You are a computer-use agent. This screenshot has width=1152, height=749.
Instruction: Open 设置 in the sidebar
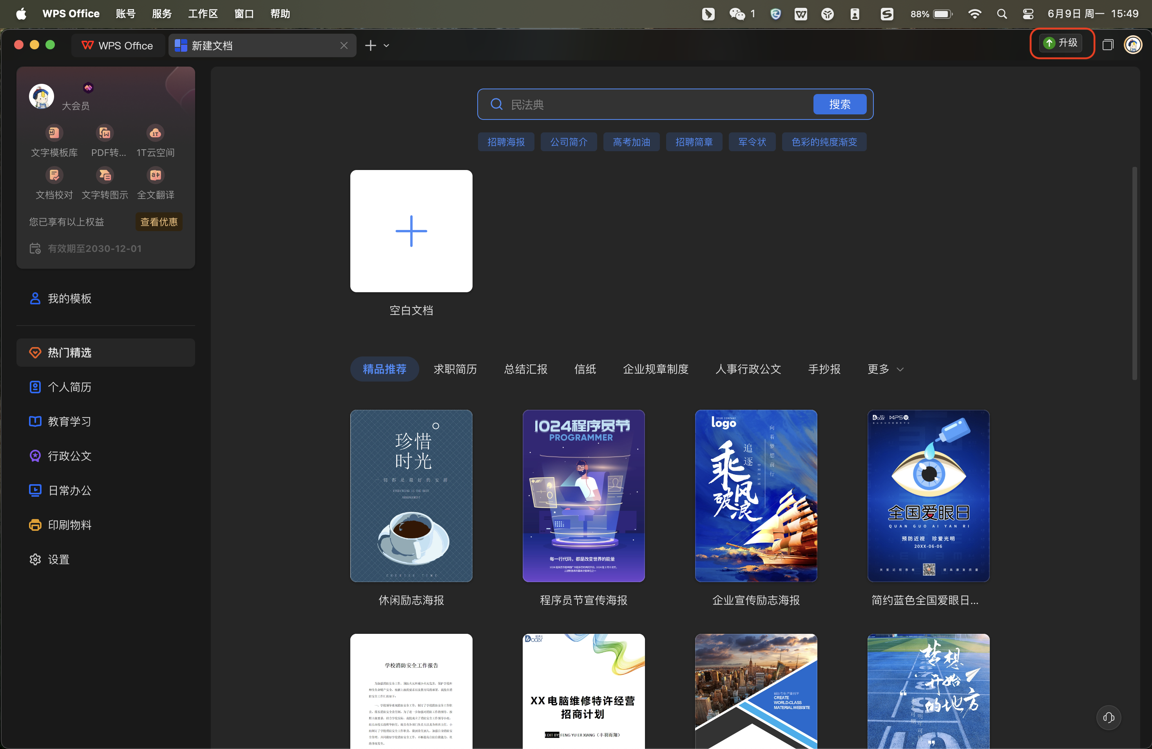105,559
